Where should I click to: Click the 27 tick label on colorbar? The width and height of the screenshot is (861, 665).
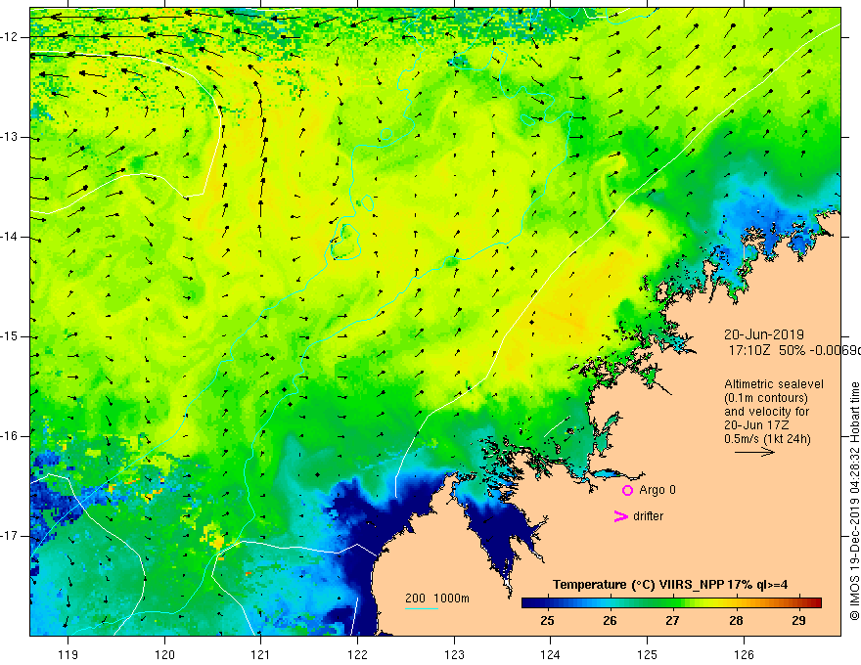[673, 621]
